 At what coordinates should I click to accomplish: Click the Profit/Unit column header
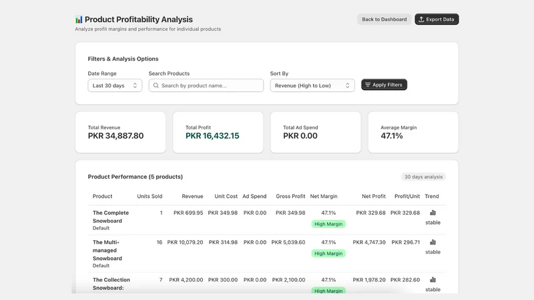coord(407,196)
